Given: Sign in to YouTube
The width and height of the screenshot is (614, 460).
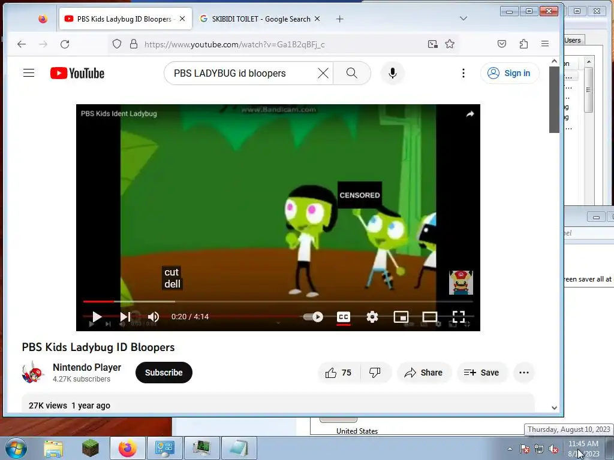Looking at the screenshot, I should (x=509, y=73).
